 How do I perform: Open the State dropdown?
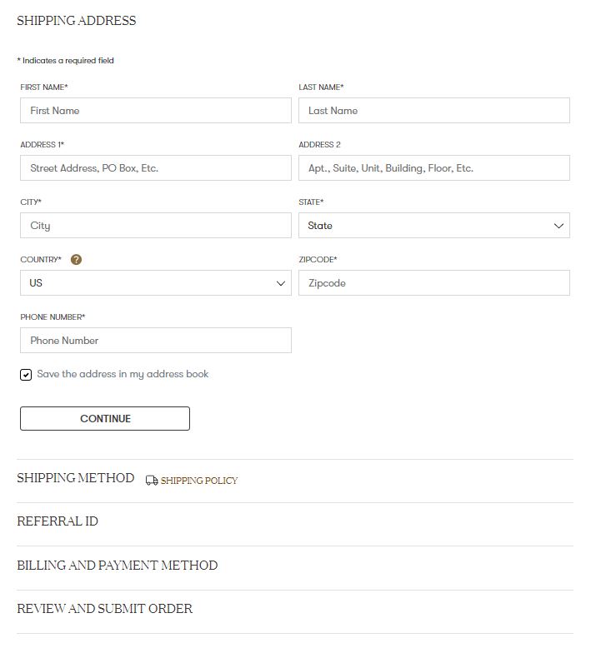[x=433, y=226]
